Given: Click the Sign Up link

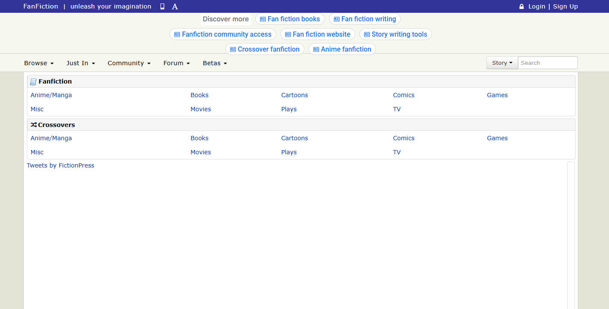Looking at the screenshot, I should (x=565, y=6).
